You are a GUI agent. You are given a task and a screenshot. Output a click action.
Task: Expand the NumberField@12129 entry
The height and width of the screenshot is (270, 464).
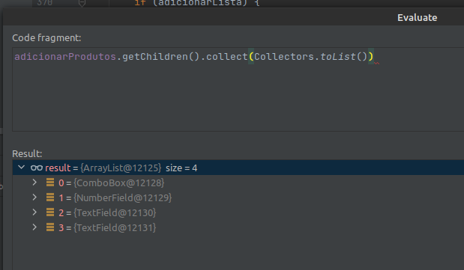34,197
